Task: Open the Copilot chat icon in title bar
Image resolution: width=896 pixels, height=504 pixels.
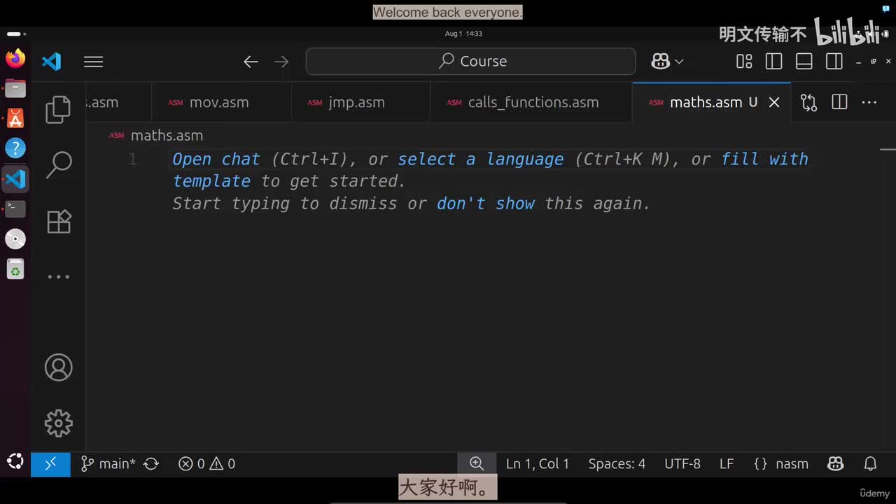Action: click(x=660, y=62)
